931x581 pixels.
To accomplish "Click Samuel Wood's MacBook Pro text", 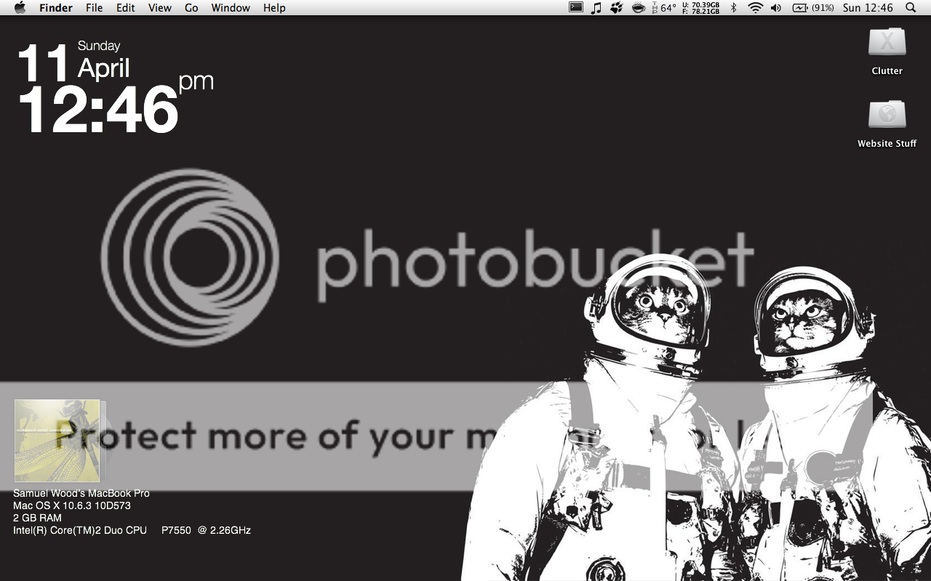I will pyautogui.click(x=81, y=493).
